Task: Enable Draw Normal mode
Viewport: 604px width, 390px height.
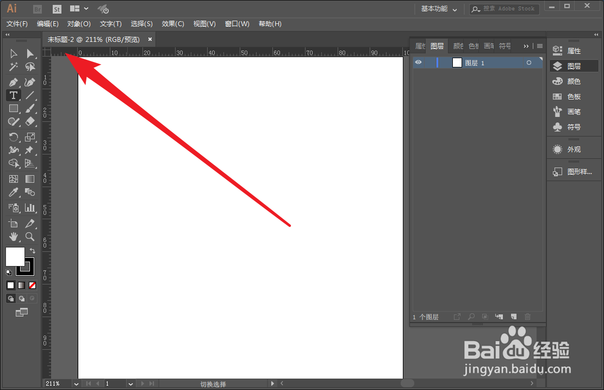Action: pos(11,298)
